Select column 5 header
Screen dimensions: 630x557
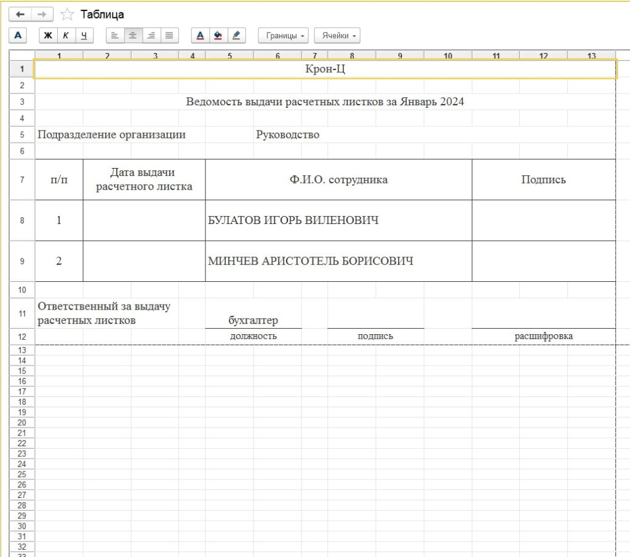tap(229, 55)
